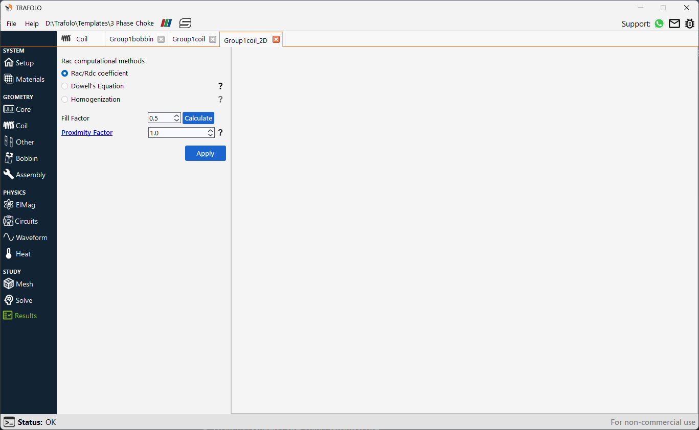This screenshot has width=699, height=430.
Task: Click the Status: OK text
Action: tap(37, 422)
